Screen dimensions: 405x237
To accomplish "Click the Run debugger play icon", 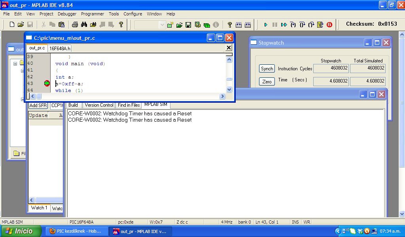I will [x=266, y=25].
